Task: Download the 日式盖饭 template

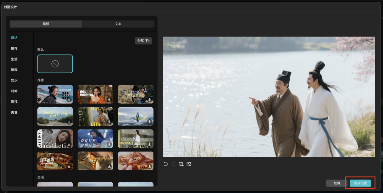Action: tap(69, 166)
